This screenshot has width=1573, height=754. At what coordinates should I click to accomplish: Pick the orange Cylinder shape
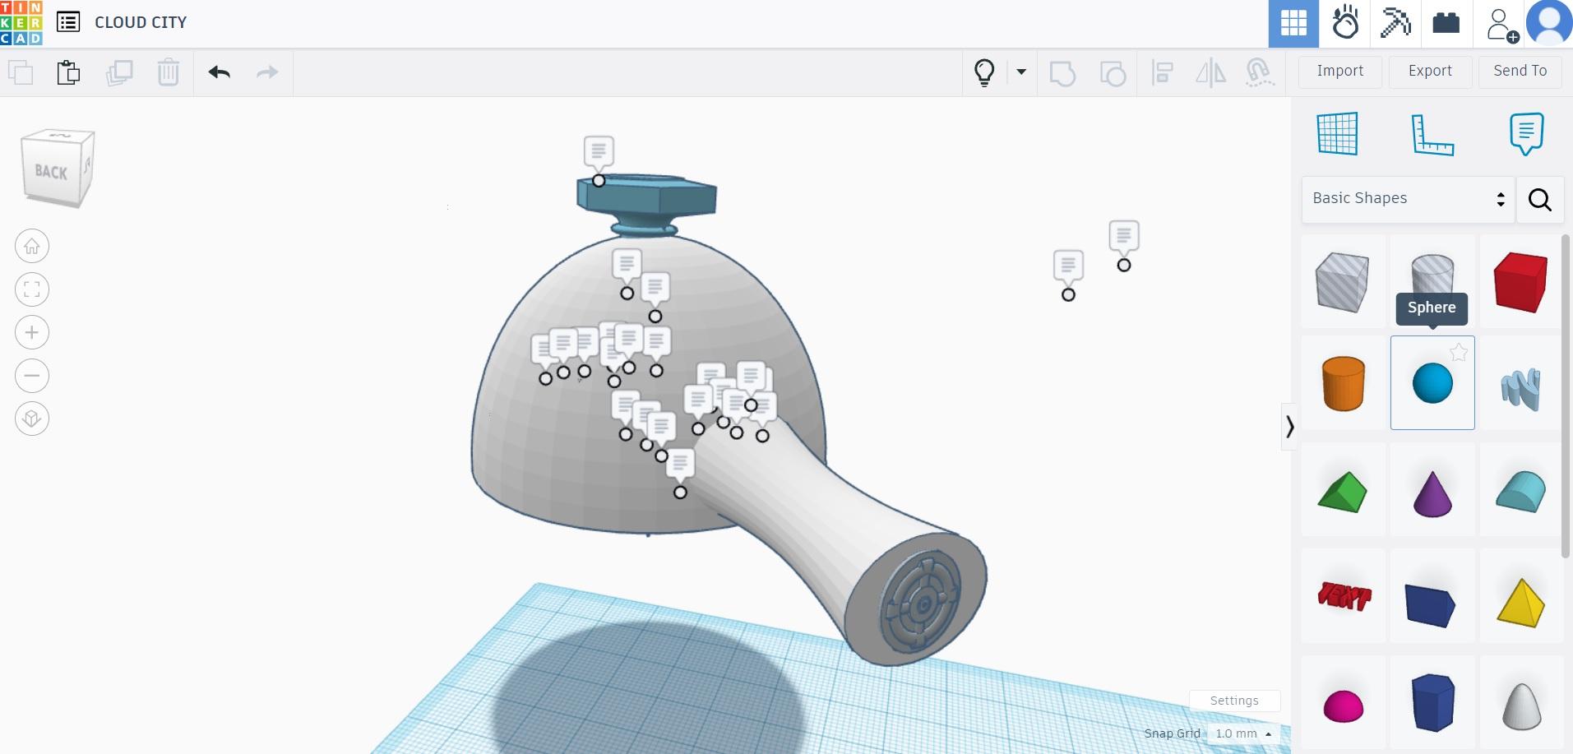pos(1344,383)
